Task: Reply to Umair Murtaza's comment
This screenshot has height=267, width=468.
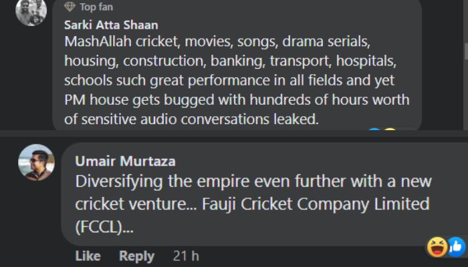Action: (136, 256)
